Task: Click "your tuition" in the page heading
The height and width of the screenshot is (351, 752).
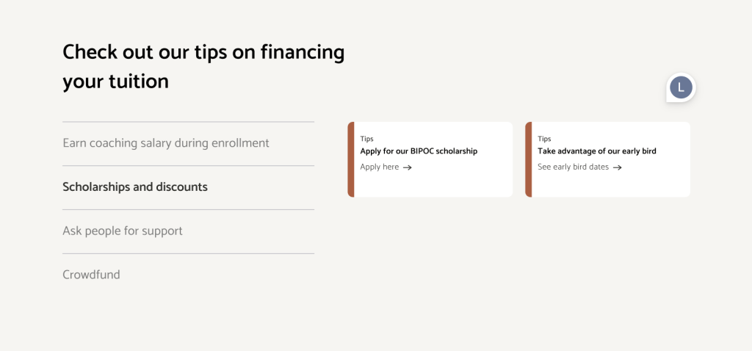Action: pos(115,82)
